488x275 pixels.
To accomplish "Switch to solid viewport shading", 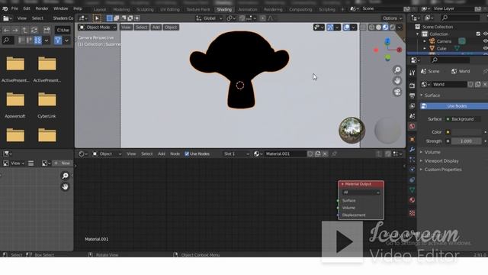I will coord(378,27).
